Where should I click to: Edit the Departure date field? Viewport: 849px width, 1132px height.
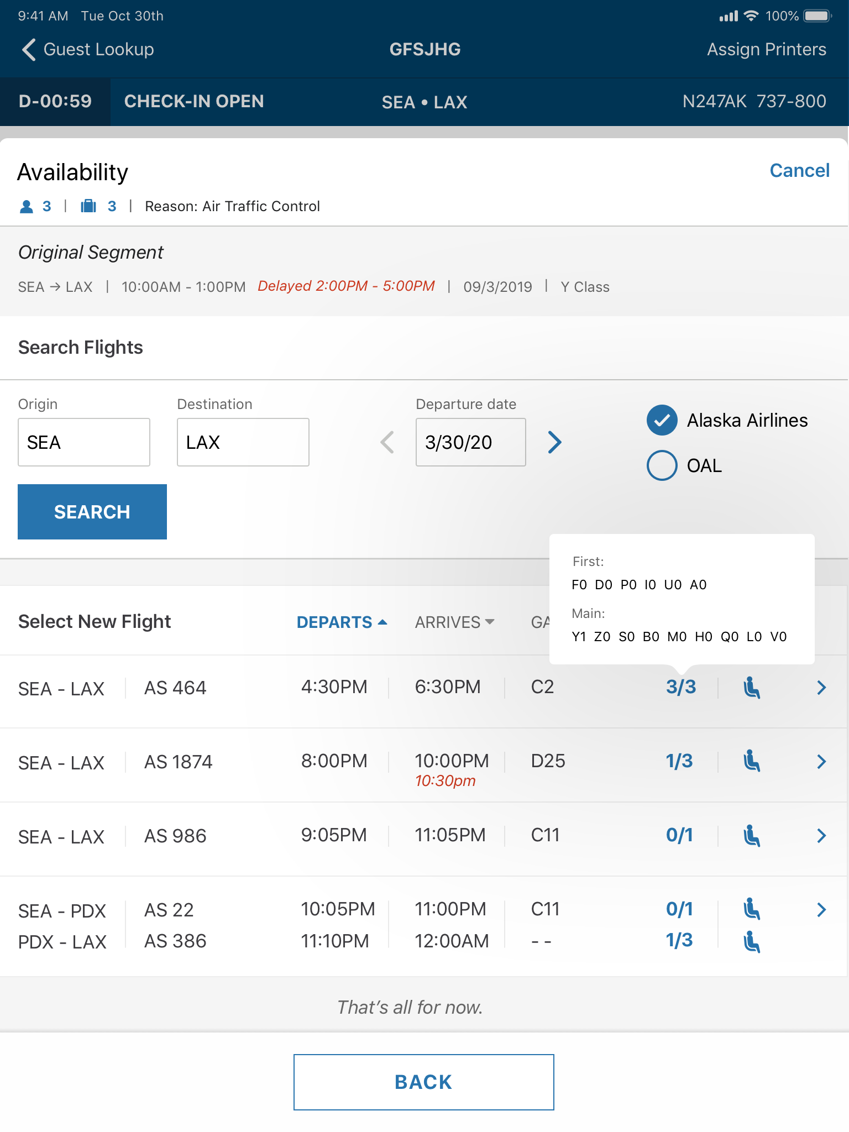click(471, 442)
